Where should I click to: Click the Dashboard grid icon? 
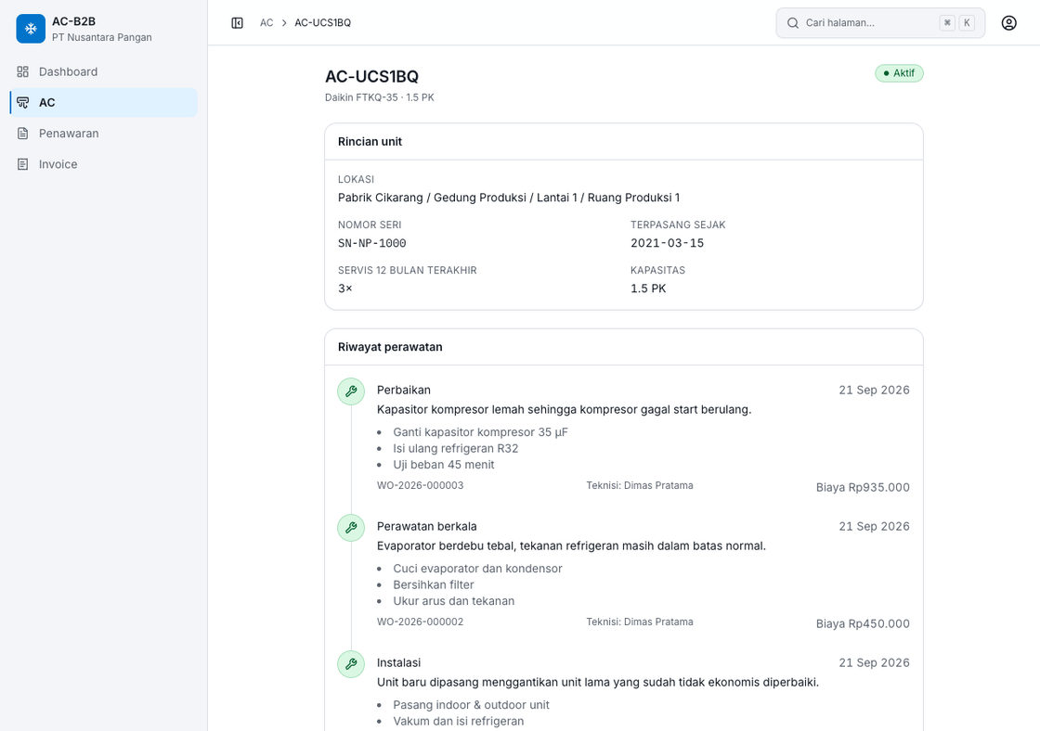click(22, 71)
